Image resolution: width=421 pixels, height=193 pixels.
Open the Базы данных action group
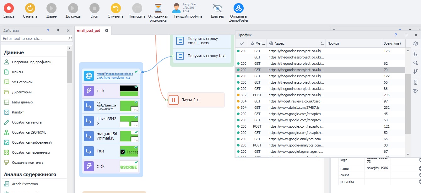23,102
